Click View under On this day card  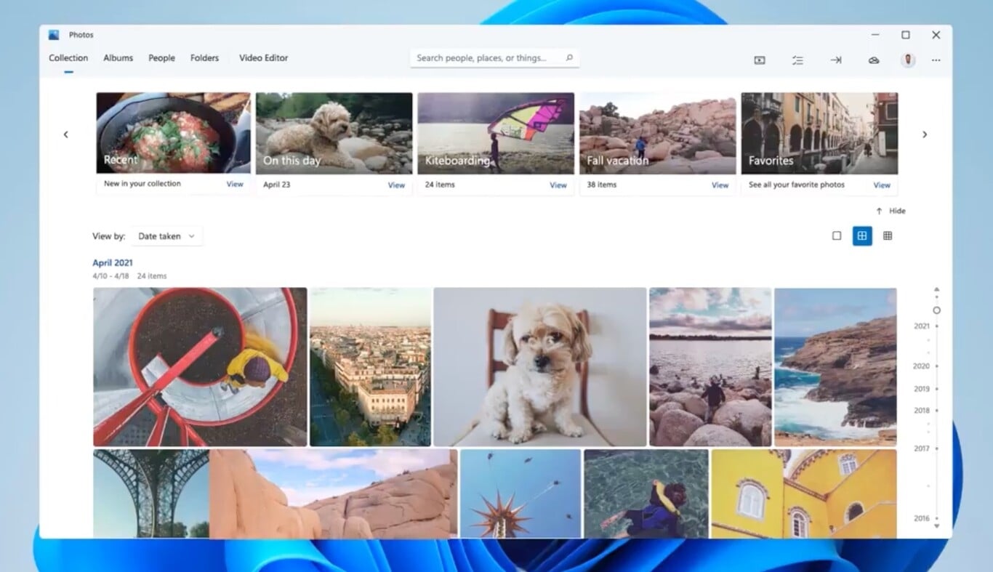(396, 185)
